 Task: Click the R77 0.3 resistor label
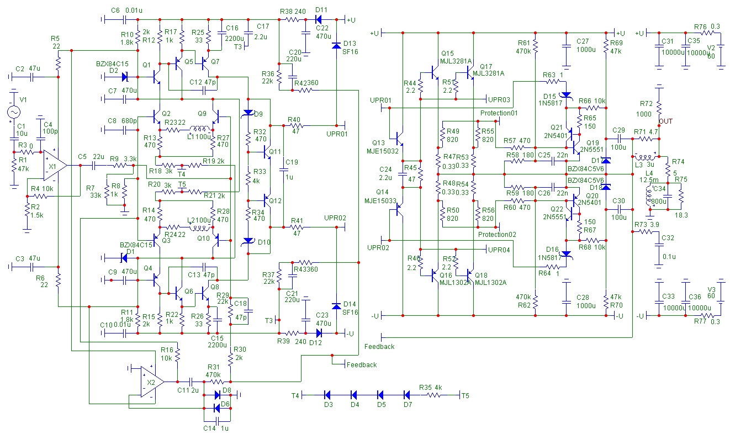click(x=707, y=321)
